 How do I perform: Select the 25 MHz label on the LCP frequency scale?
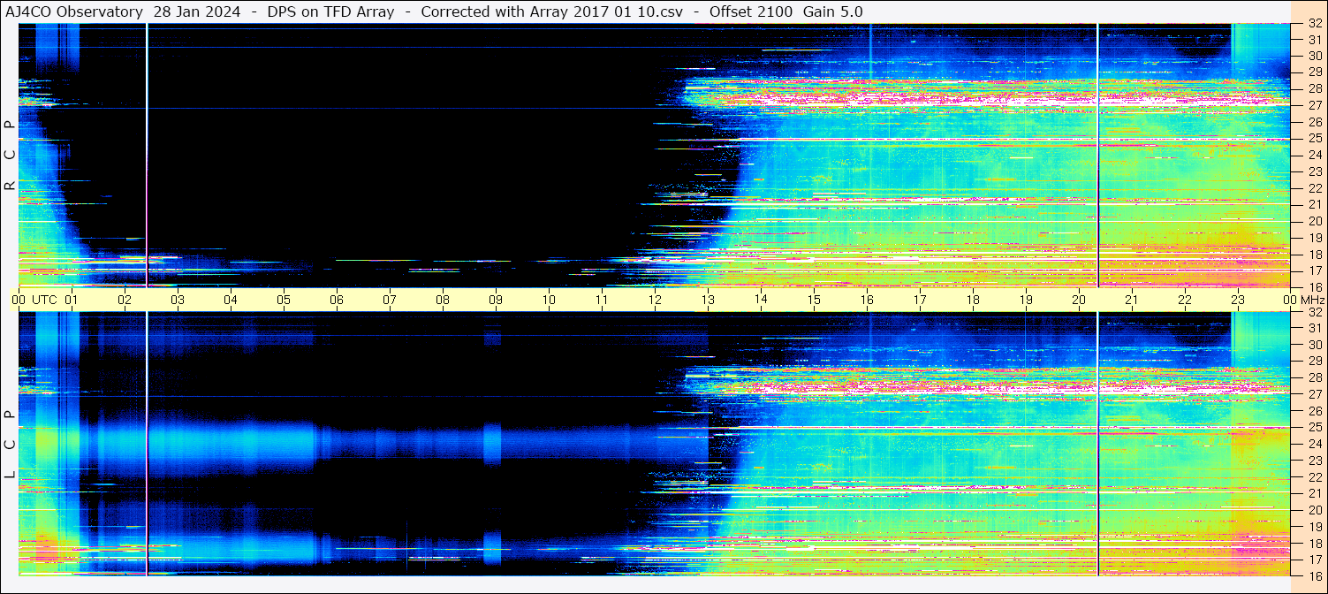[x=1315, y=428]
